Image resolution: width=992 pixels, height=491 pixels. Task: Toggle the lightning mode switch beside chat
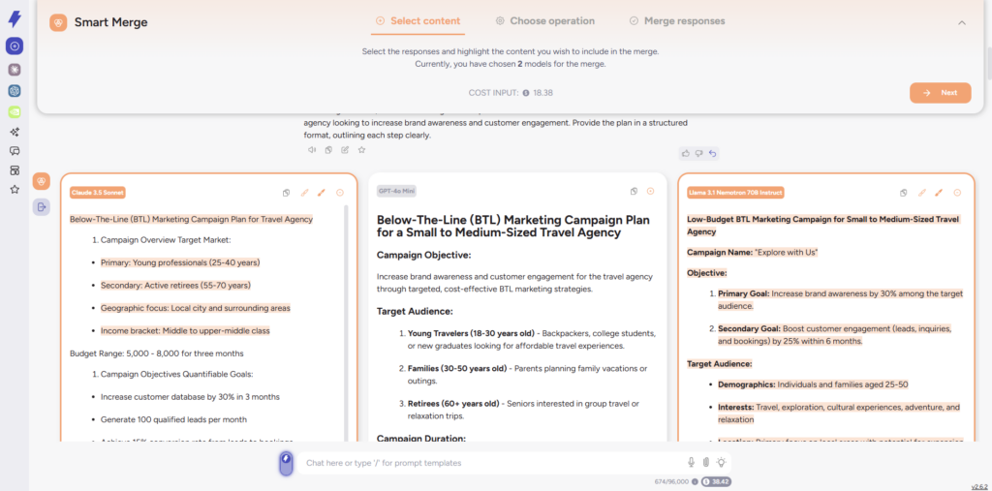tap(286, 464)
